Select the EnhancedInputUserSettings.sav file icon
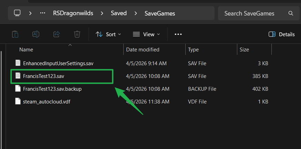This screenshot has height=149, width=301. (18, 63)
